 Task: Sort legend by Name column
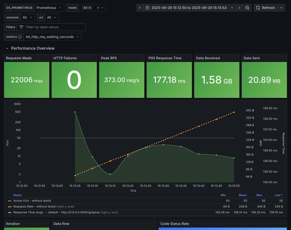tap(17, 195)
